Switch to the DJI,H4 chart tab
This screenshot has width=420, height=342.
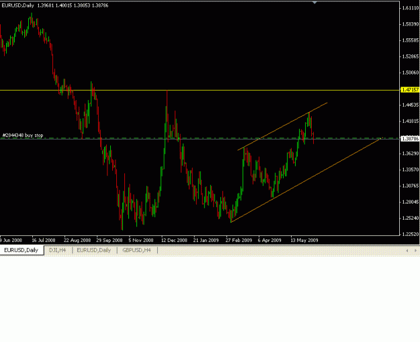57,250
